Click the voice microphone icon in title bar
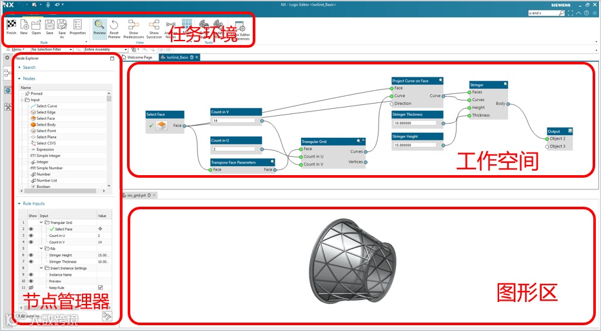 48,5
